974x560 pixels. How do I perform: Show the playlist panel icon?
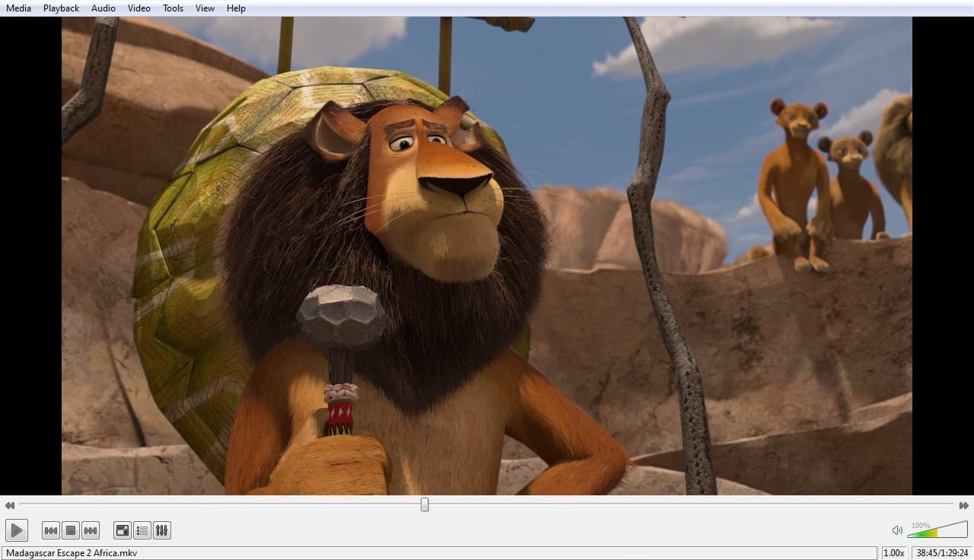click(x=142, y=530)
